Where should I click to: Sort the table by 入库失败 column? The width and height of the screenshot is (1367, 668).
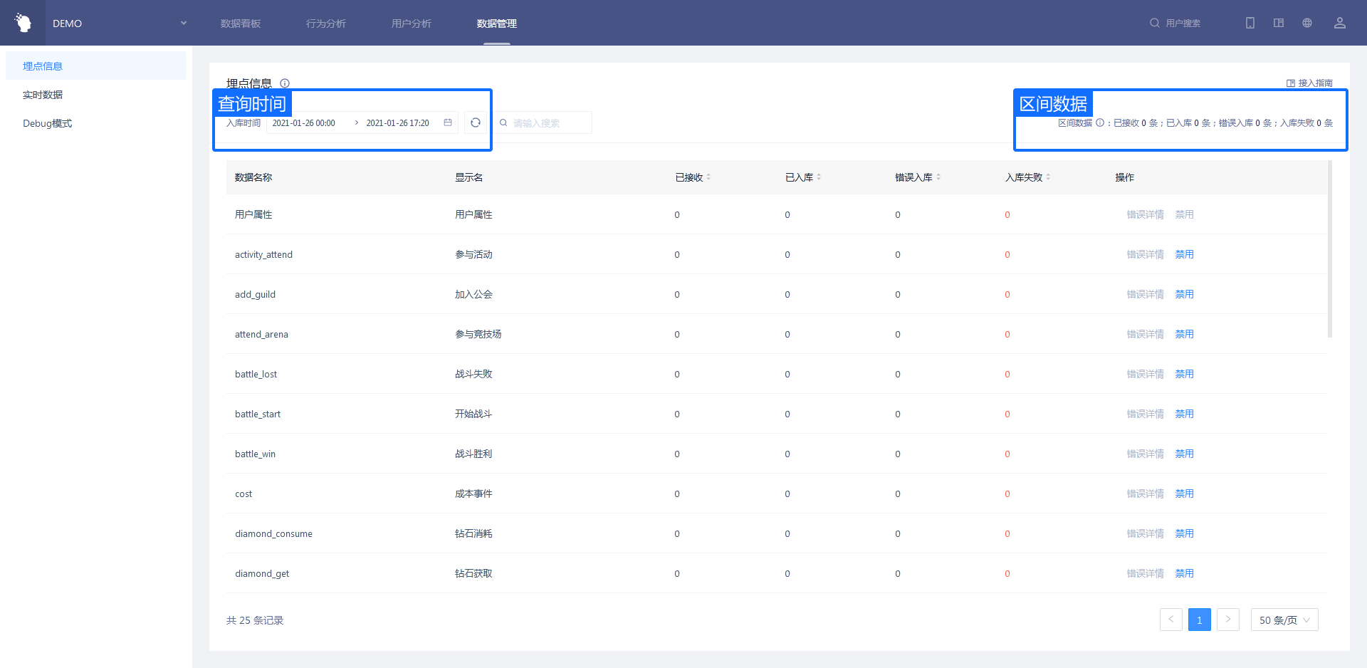click(1048, 177)
